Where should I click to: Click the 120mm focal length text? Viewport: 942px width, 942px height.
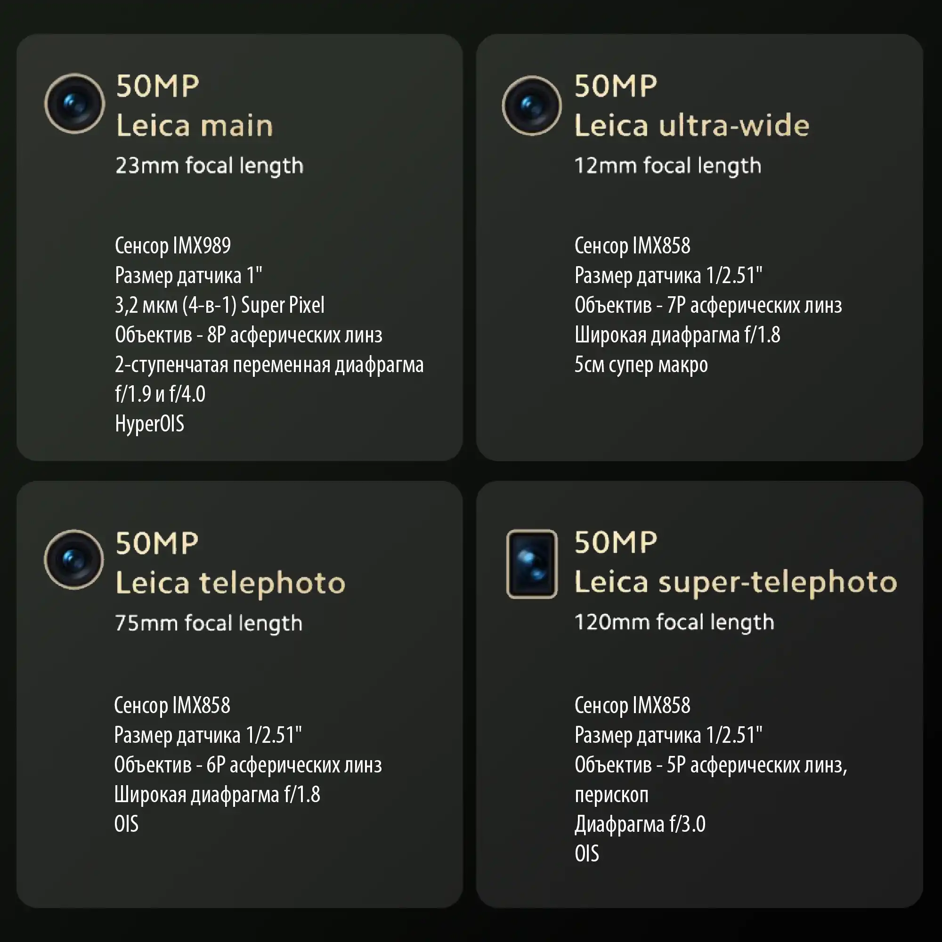(674, 623)
